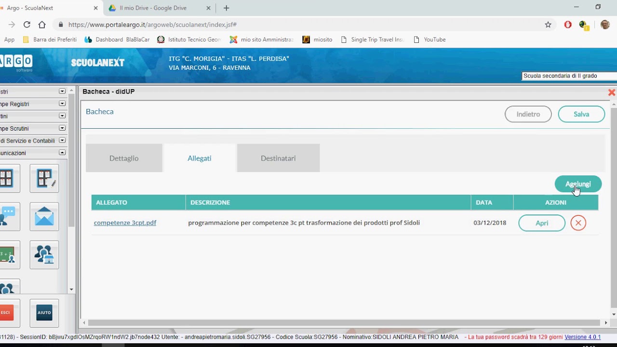Click the sidebar scroll down arrow
Image resolution: width=617 pixels, height=347 pixels.
(x=71, y=290)
